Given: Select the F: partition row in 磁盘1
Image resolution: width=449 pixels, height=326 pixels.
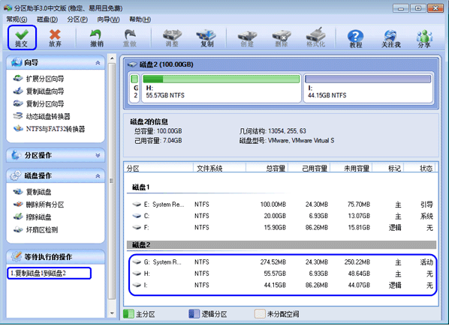Looking at the screenshot, I should (282, 227).
